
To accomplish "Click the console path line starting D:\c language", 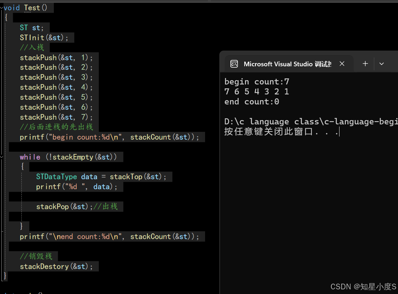I will click(311, 122).
